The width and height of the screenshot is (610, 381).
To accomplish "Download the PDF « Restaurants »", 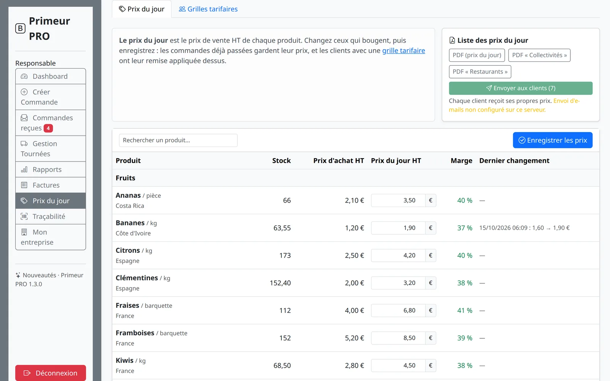I will [480, 72].
